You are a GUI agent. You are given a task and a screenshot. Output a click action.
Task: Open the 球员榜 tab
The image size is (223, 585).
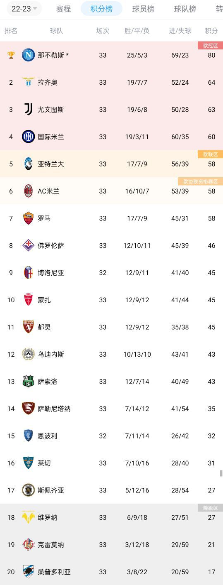(x=143, y=9)
